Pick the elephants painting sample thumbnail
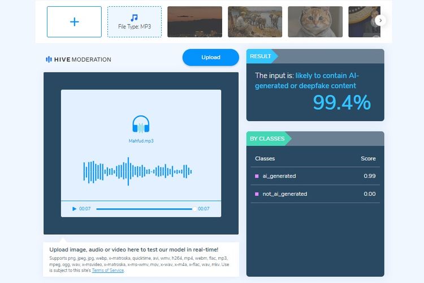Viewport: 424px width, 283px height. tap(254, 22)
